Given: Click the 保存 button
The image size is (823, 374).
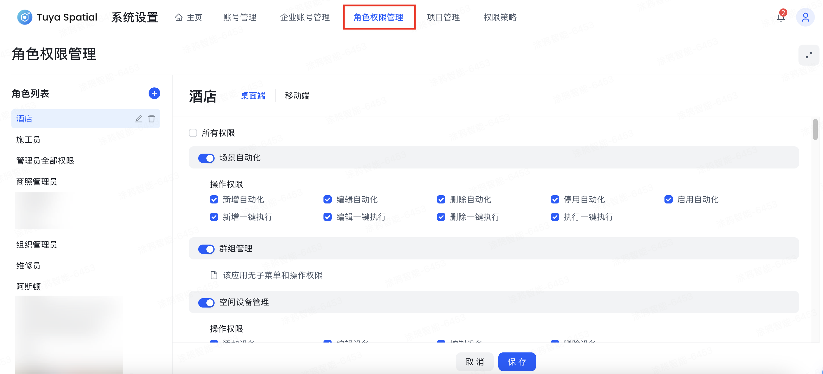Looking at the screenshot, I should coord(517,361).
